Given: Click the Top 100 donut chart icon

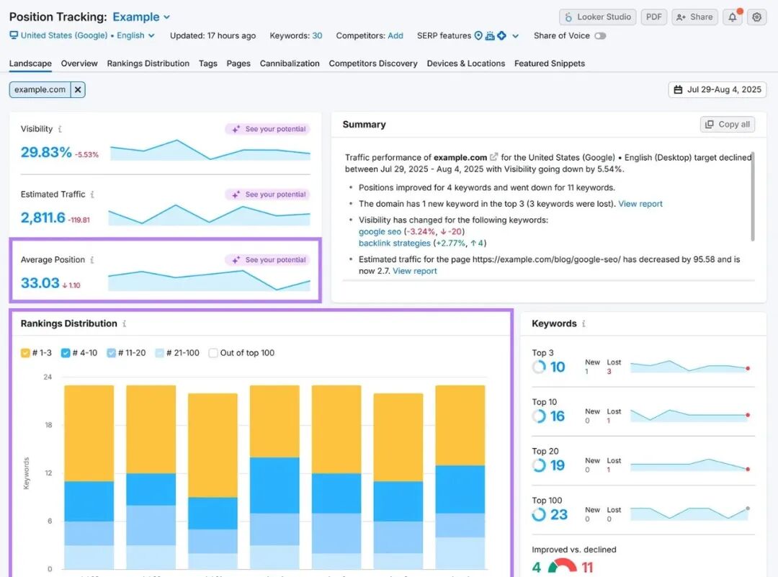Looking at the screenshot, I should (x=539, y=514).
